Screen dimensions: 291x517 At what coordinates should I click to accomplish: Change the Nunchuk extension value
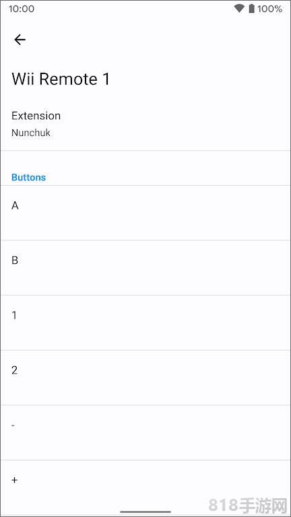31,133
